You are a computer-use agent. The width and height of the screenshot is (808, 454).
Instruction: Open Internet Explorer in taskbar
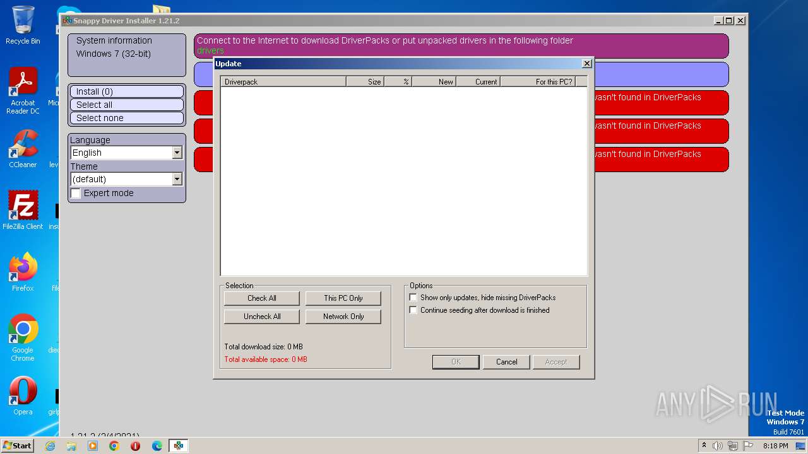click(x=50, y=446)
